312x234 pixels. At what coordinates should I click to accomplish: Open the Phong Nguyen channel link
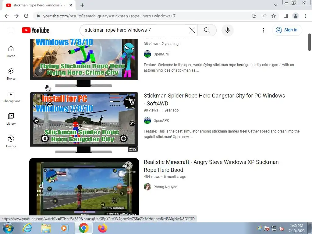click(165, 187)
